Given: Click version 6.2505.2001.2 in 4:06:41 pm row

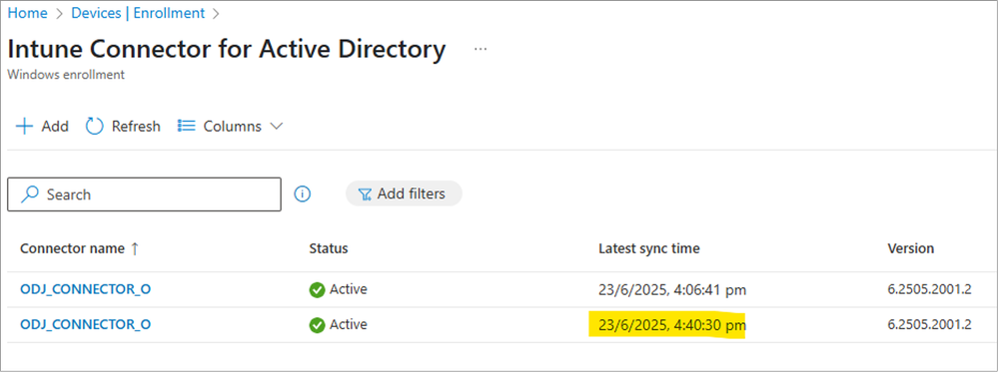Looking at the screenshot, I should [x=929, y=289].
